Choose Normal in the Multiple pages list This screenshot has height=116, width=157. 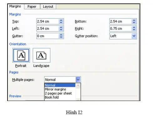(x=60, y=85)
